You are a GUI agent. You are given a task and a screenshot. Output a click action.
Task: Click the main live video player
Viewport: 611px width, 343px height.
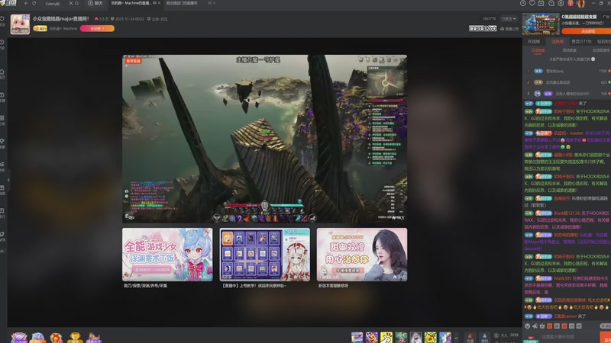point(264,139)
